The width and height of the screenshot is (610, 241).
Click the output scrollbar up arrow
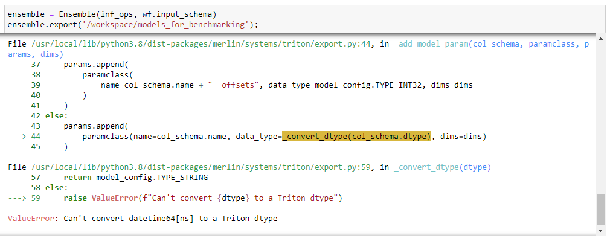[600, 39]
